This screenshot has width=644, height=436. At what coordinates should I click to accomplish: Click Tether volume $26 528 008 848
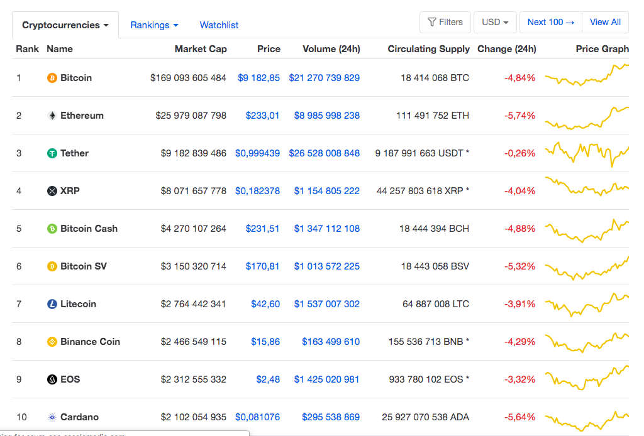point(324,153)
